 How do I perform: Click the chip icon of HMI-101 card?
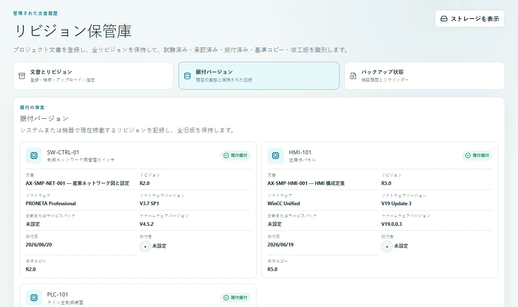[x=276, y=156]
